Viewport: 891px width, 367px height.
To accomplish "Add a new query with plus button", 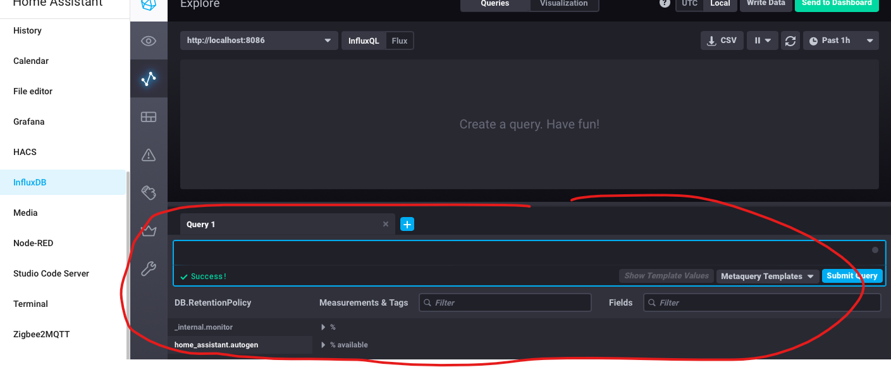I will pos(407,224).
